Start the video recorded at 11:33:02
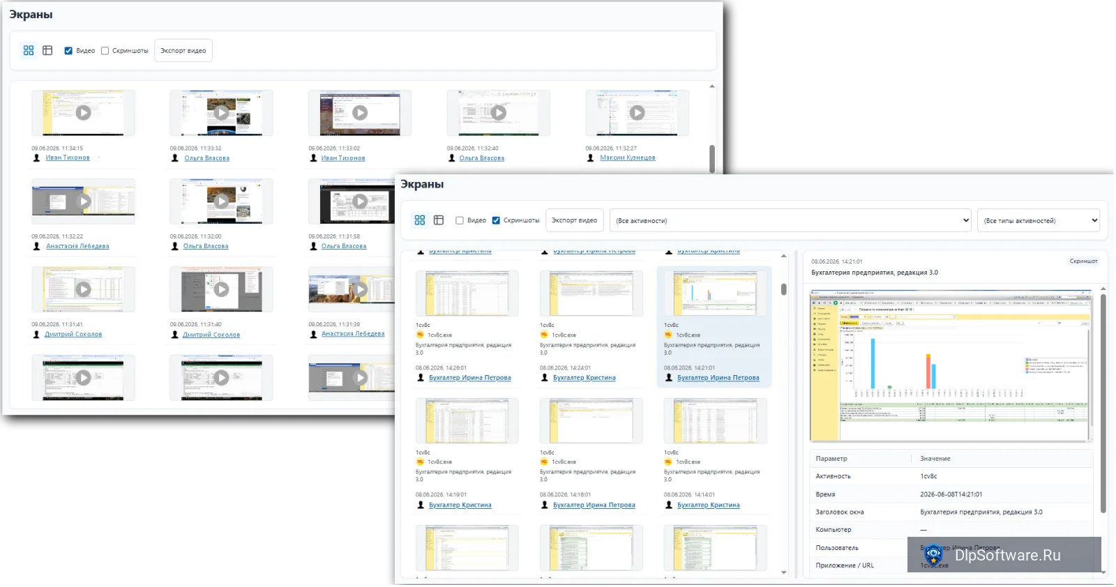The height and width of the screenshot is (587, 1116). coord(360,112)
